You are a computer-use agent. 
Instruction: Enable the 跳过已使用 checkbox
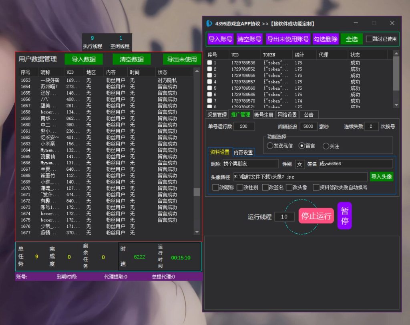tap(369, 39)
